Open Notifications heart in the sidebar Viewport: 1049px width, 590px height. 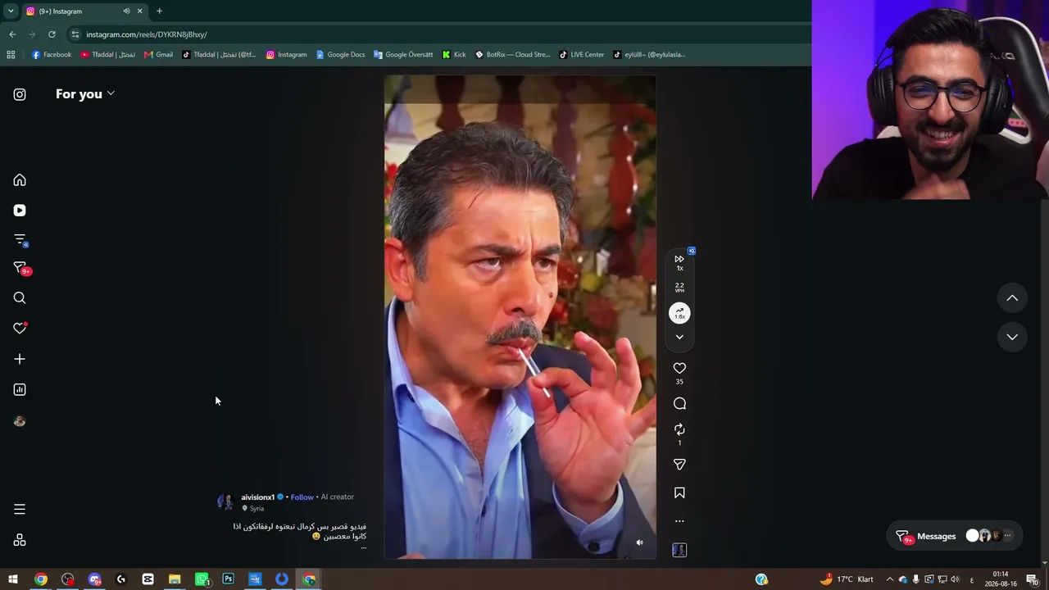click(x=20, y=329)
